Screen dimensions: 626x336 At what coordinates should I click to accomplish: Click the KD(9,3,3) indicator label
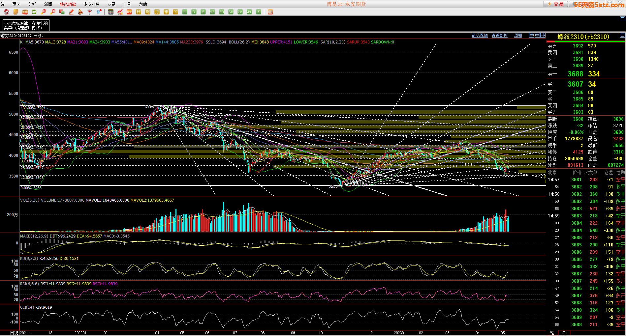(29, 259)
